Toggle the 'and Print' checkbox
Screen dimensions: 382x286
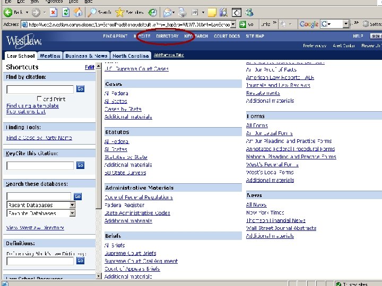(39, 99)
